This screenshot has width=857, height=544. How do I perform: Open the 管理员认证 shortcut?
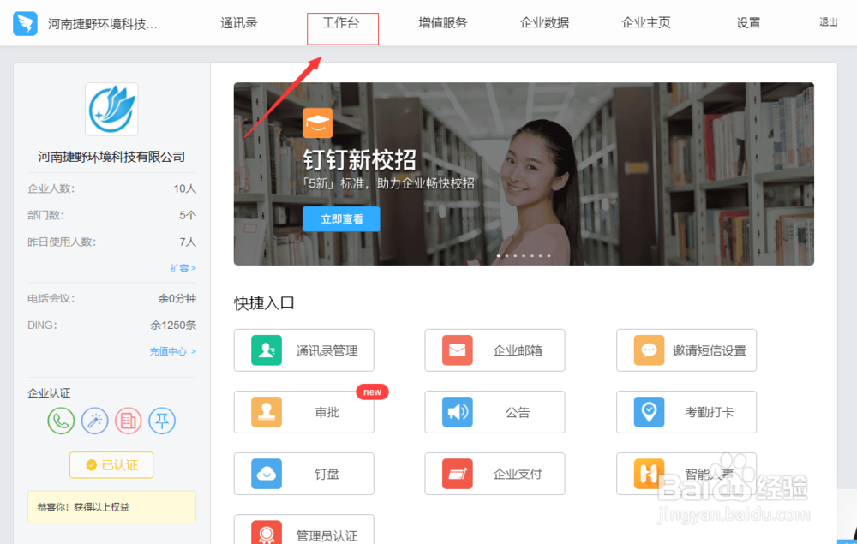click(304, 529)
